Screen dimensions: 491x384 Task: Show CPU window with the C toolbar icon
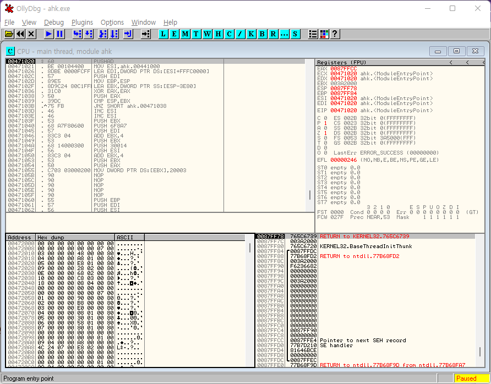(229, 34)
